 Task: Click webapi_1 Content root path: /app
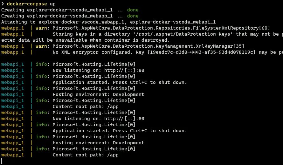point(86,107)
